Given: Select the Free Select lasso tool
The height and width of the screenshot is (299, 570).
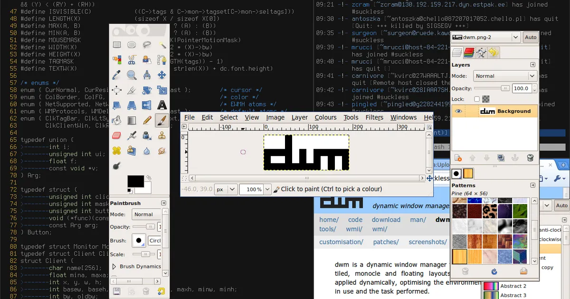Looking at the screenshot, I should coord(147,45).
